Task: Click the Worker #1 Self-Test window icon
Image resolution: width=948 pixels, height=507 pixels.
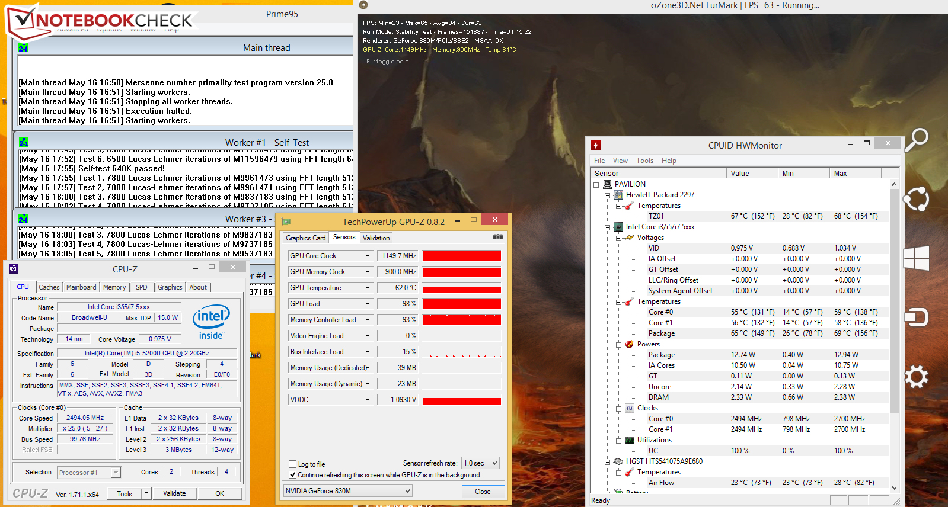Action: pyautogui.click(x=23, y=143)
